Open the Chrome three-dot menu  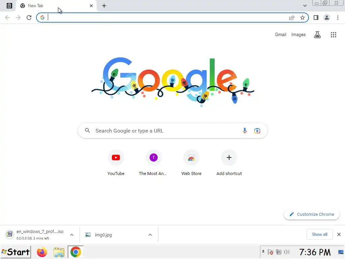[338, 18]
